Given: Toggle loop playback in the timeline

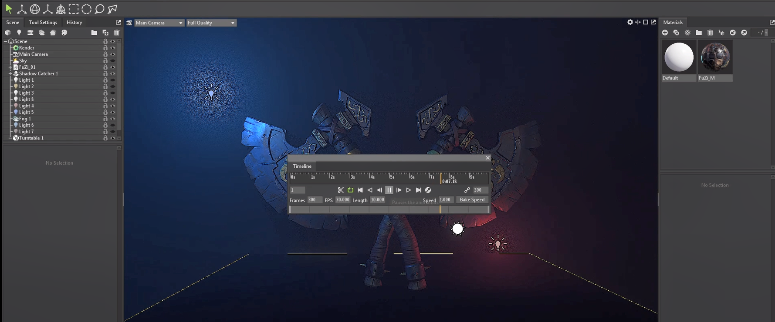Looking at the screenshot, I should (350, 190).
